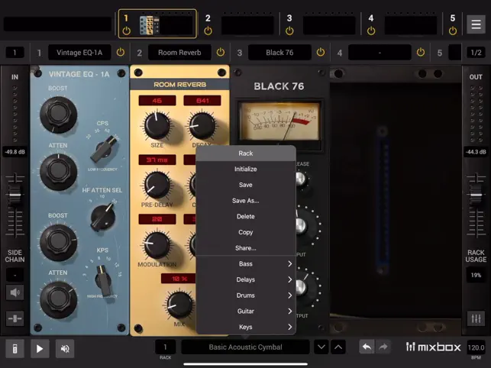Click the Black 76 VU meter
This screenshot has height=368, width=491.
[279, 121]
